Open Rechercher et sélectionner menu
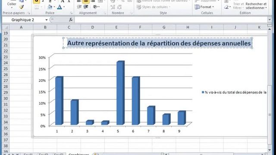The image size is (276, 155). coord(256,6)
